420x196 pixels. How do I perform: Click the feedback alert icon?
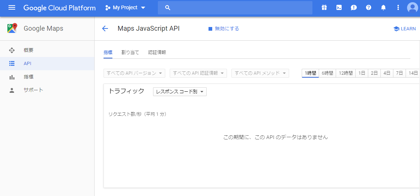coord(354,8)
